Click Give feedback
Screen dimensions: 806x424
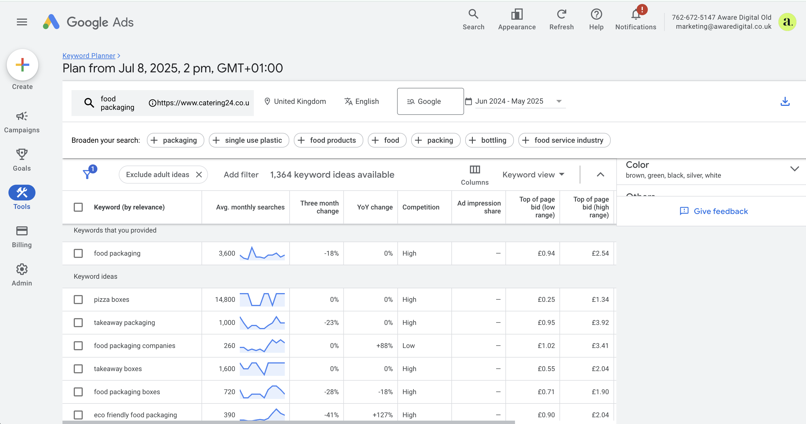(x=713, y=211)
